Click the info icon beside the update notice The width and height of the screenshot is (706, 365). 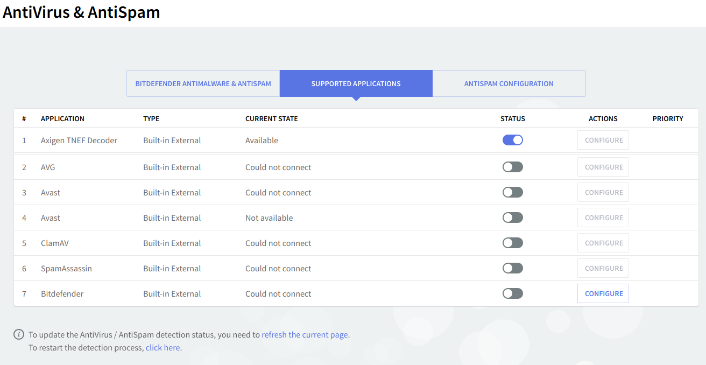tap(19, 334)
